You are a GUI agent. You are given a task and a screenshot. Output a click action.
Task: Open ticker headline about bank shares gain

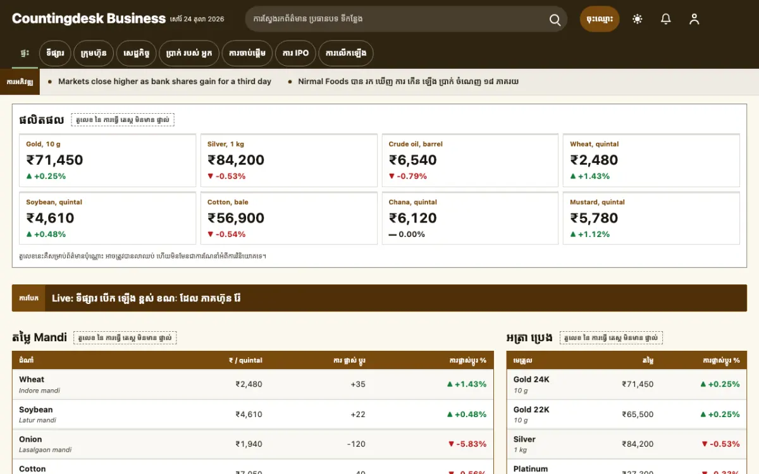(164, 82)
